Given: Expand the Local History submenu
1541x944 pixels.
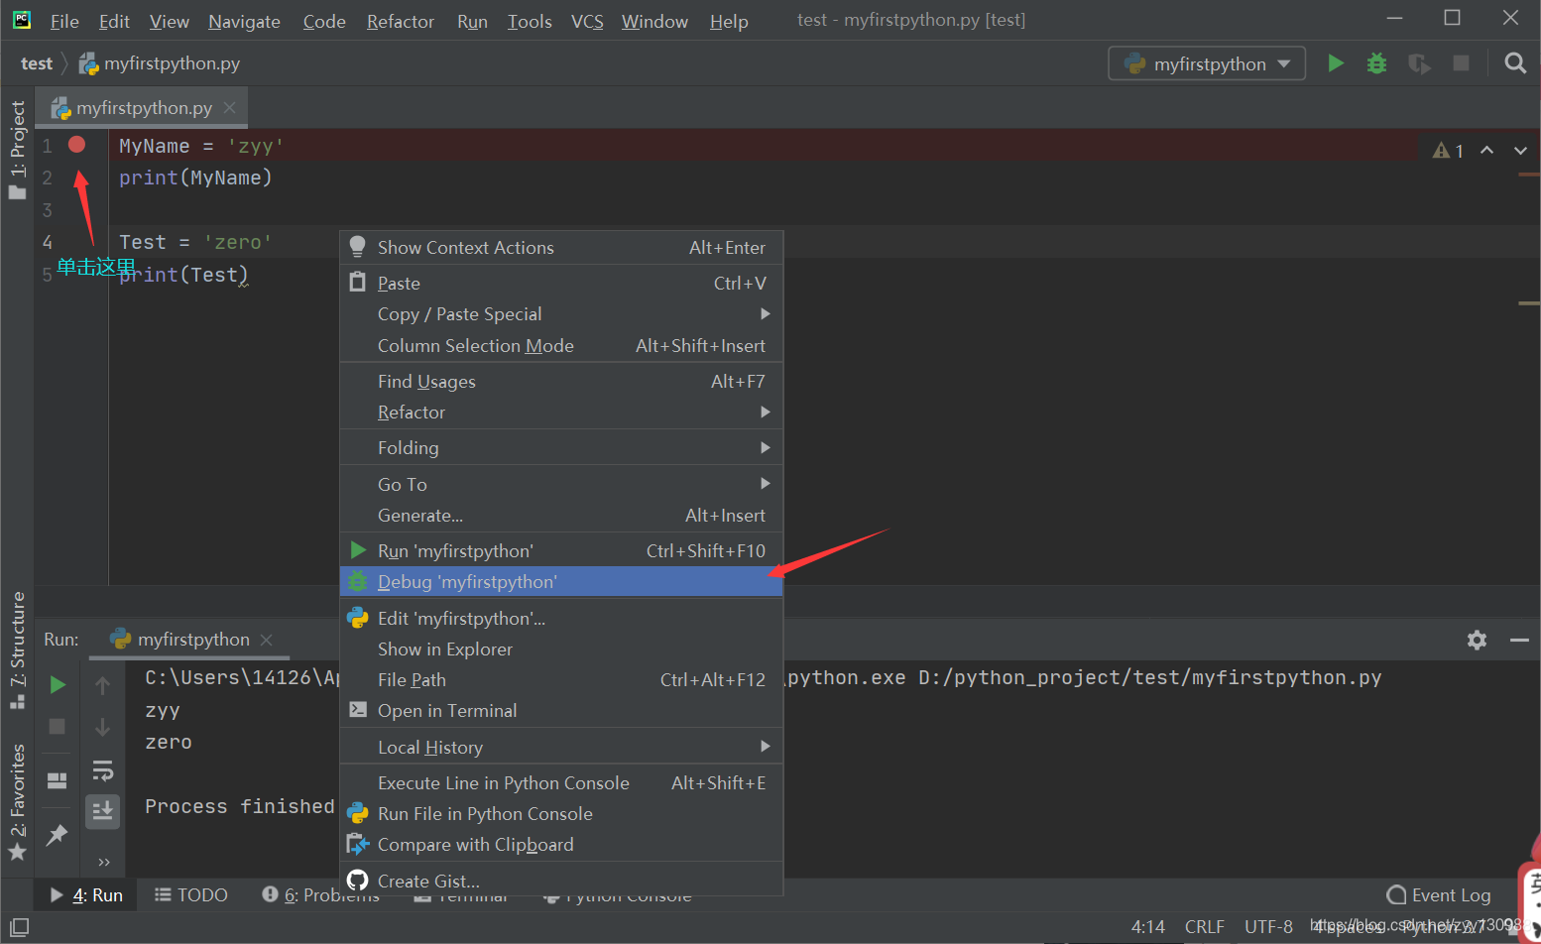Looking at the screenshot, I should (561, 748).
